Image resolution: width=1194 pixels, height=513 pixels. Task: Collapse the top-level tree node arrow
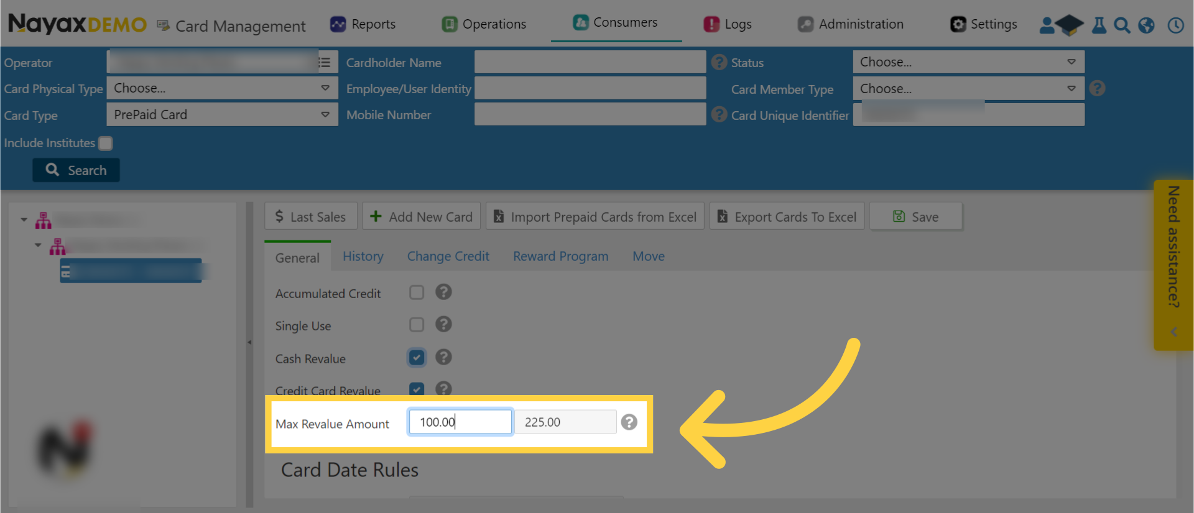coord(24,220)
